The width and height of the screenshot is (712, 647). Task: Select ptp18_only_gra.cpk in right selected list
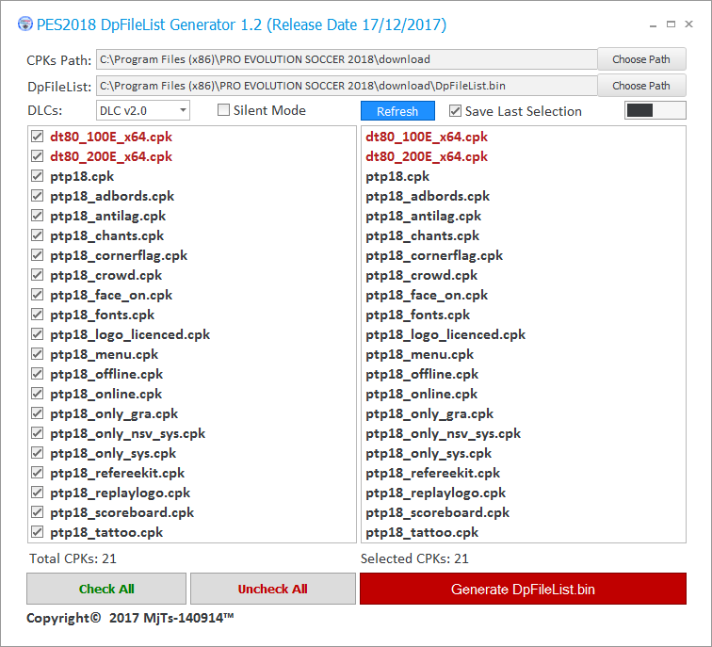click(x=429, y=413)
